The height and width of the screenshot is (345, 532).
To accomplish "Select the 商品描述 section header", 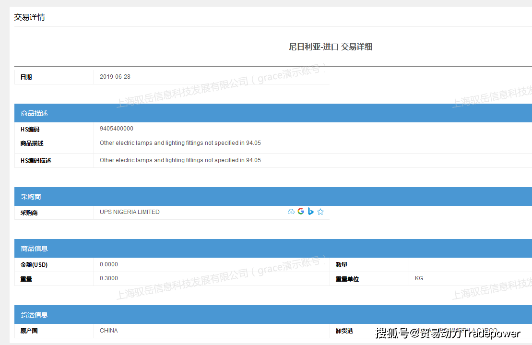I will pyautogui.click(x=34, y=113).
